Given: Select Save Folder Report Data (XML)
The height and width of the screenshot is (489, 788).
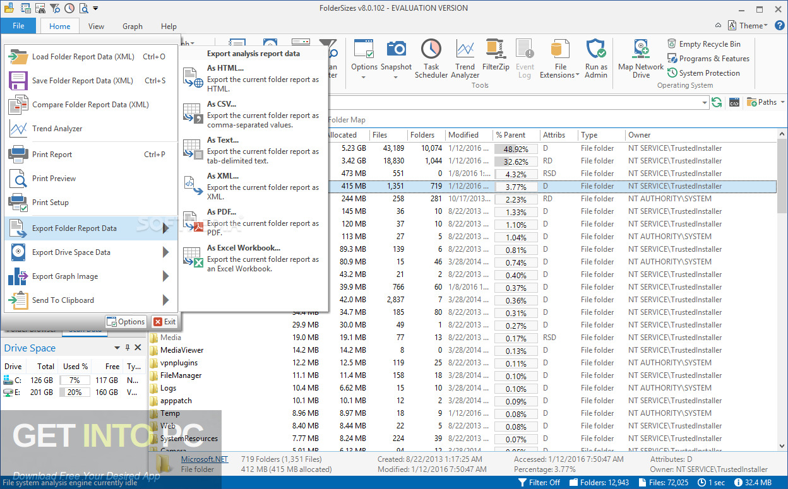Looking at the screenshot, I should (x=90, y=80).
